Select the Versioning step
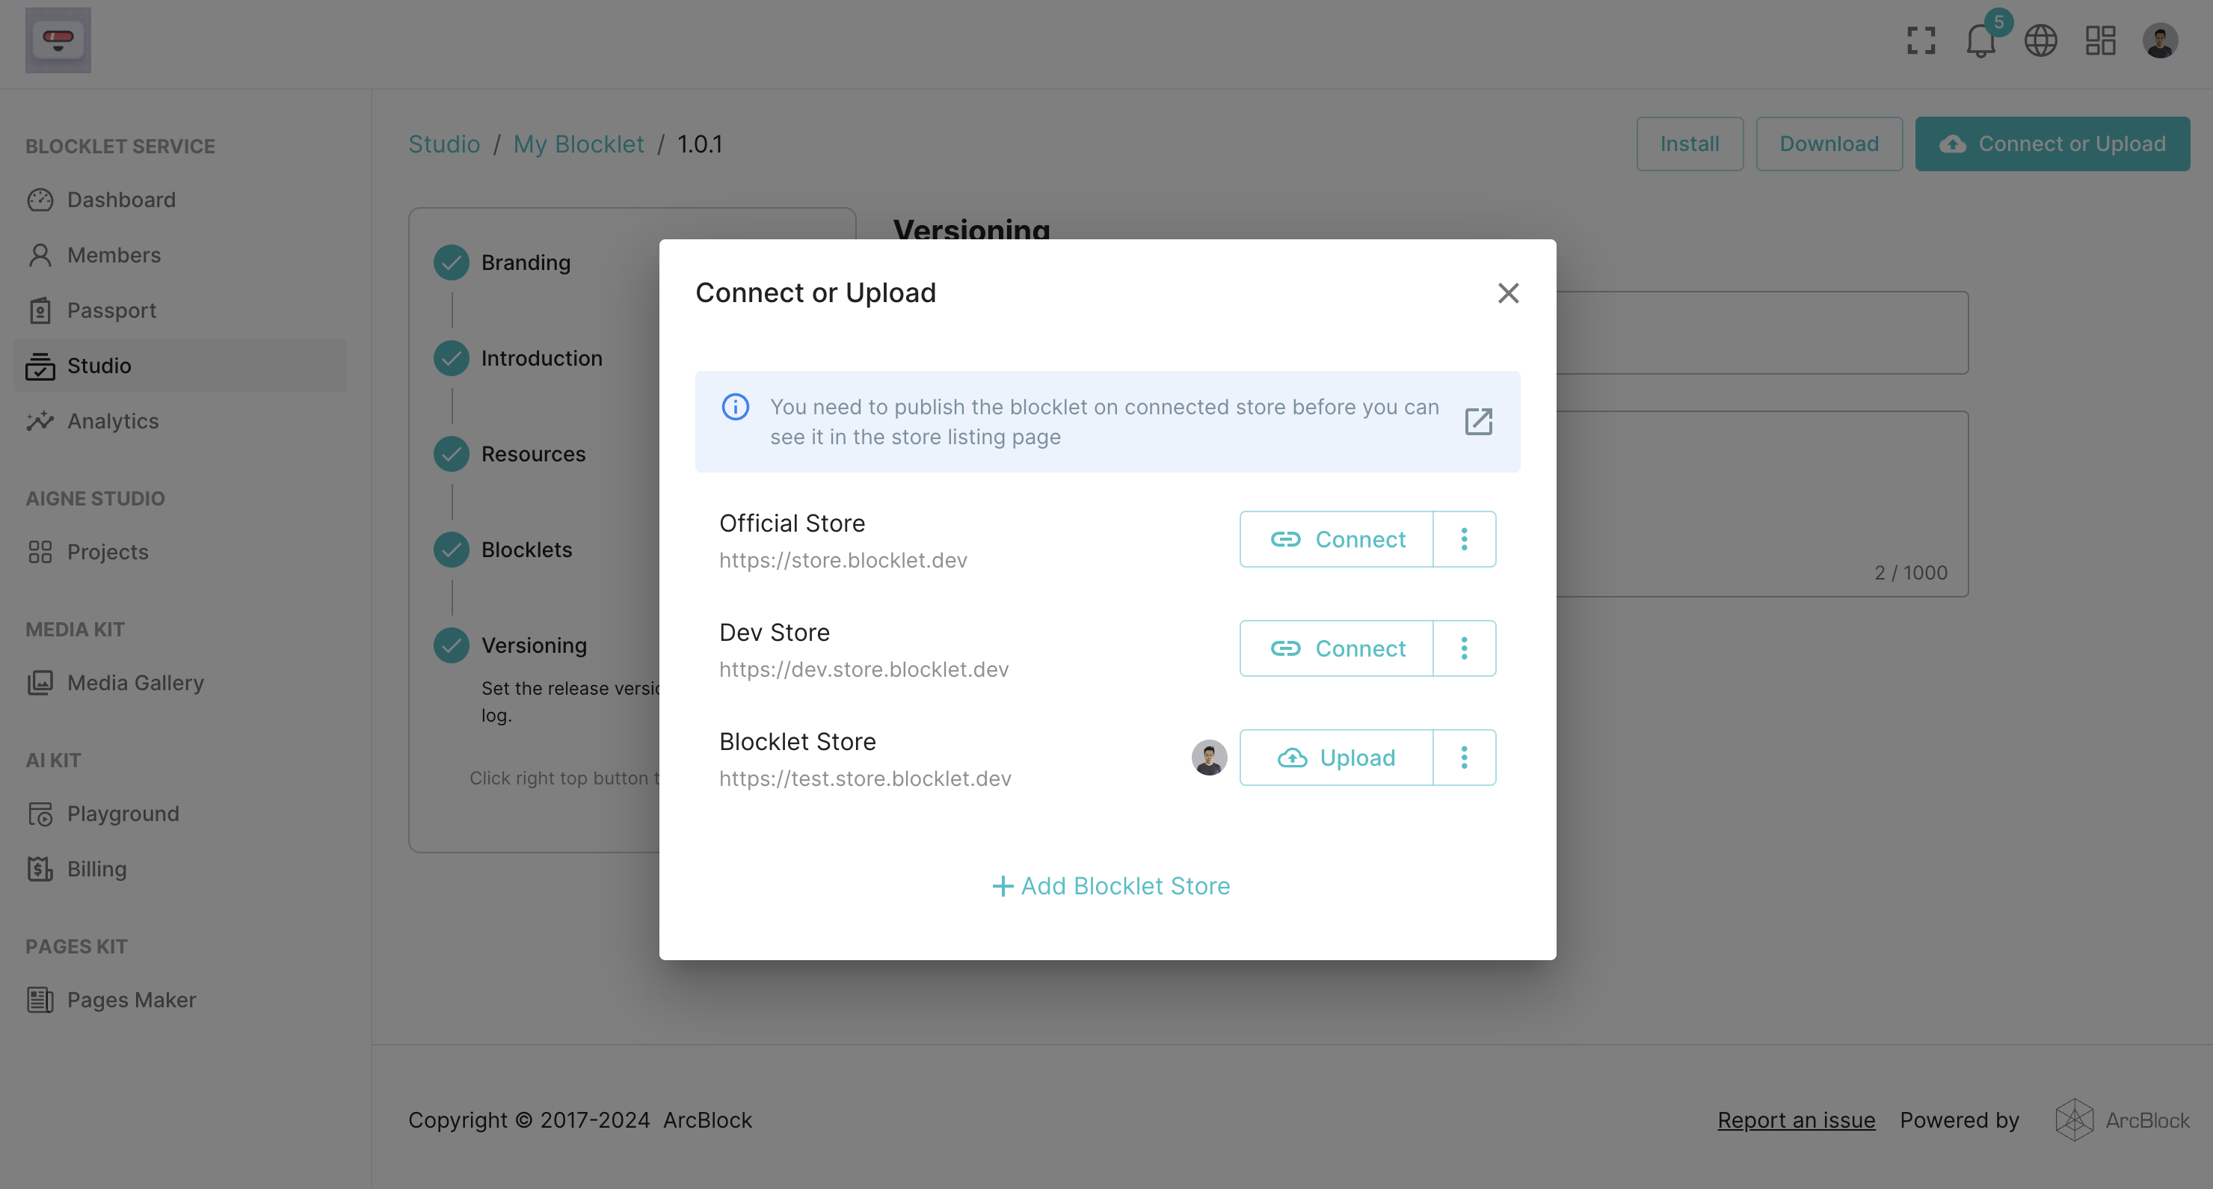Viewport: 2213px width, 1189px height. [534, 646]
